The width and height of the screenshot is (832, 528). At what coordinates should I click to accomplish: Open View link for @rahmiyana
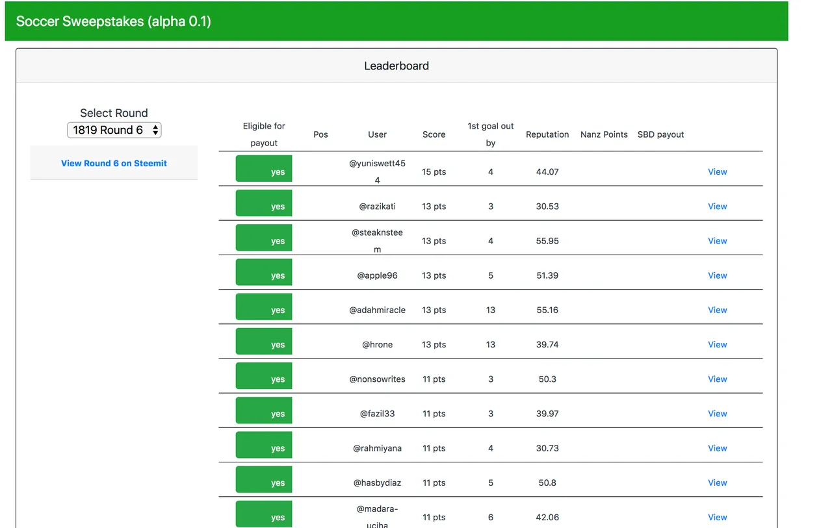pyautogui.click(x=718, y=448)
